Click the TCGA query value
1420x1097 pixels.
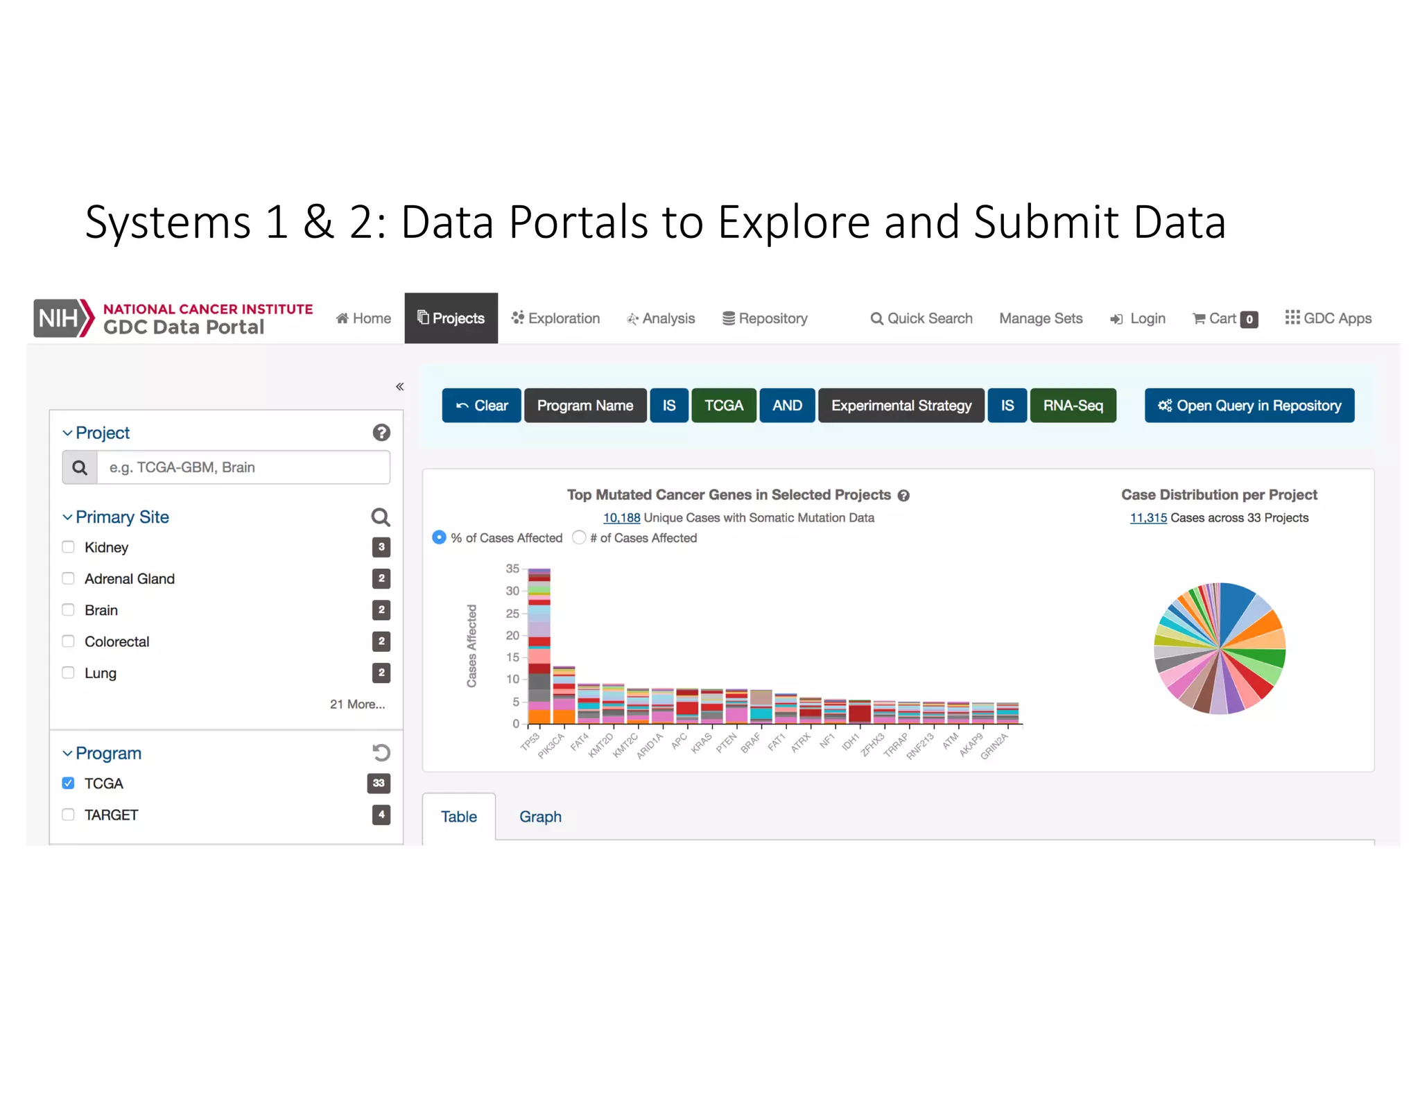click(x=724, y=406)
